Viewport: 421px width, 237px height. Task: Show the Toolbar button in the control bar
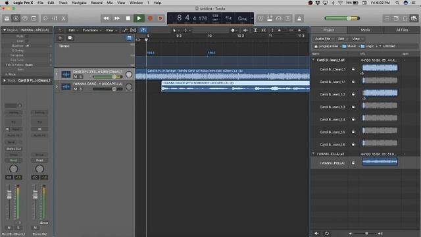(x=34, y=18)
